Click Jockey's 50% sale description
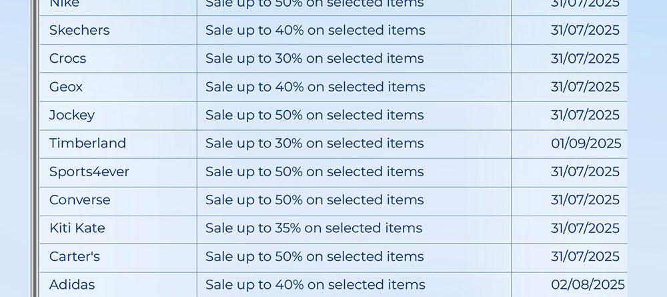Viewport: 667px width, 297px height. pos(315,115)
